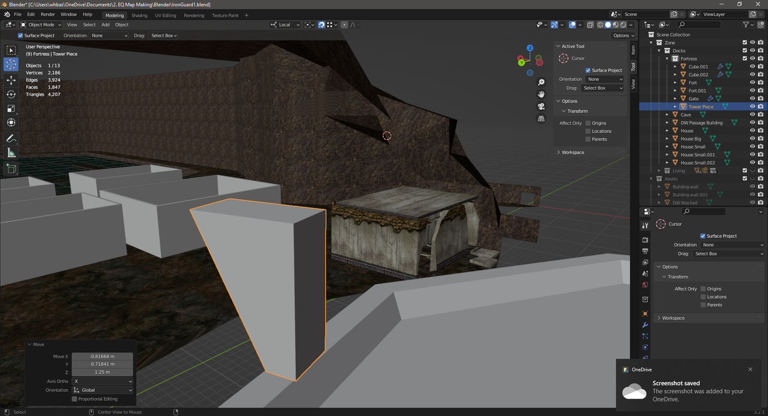The height and width of the screenshot is (416, 768).
Task: Expand the Cube.001 outliner item
Action: click(675, 67)
